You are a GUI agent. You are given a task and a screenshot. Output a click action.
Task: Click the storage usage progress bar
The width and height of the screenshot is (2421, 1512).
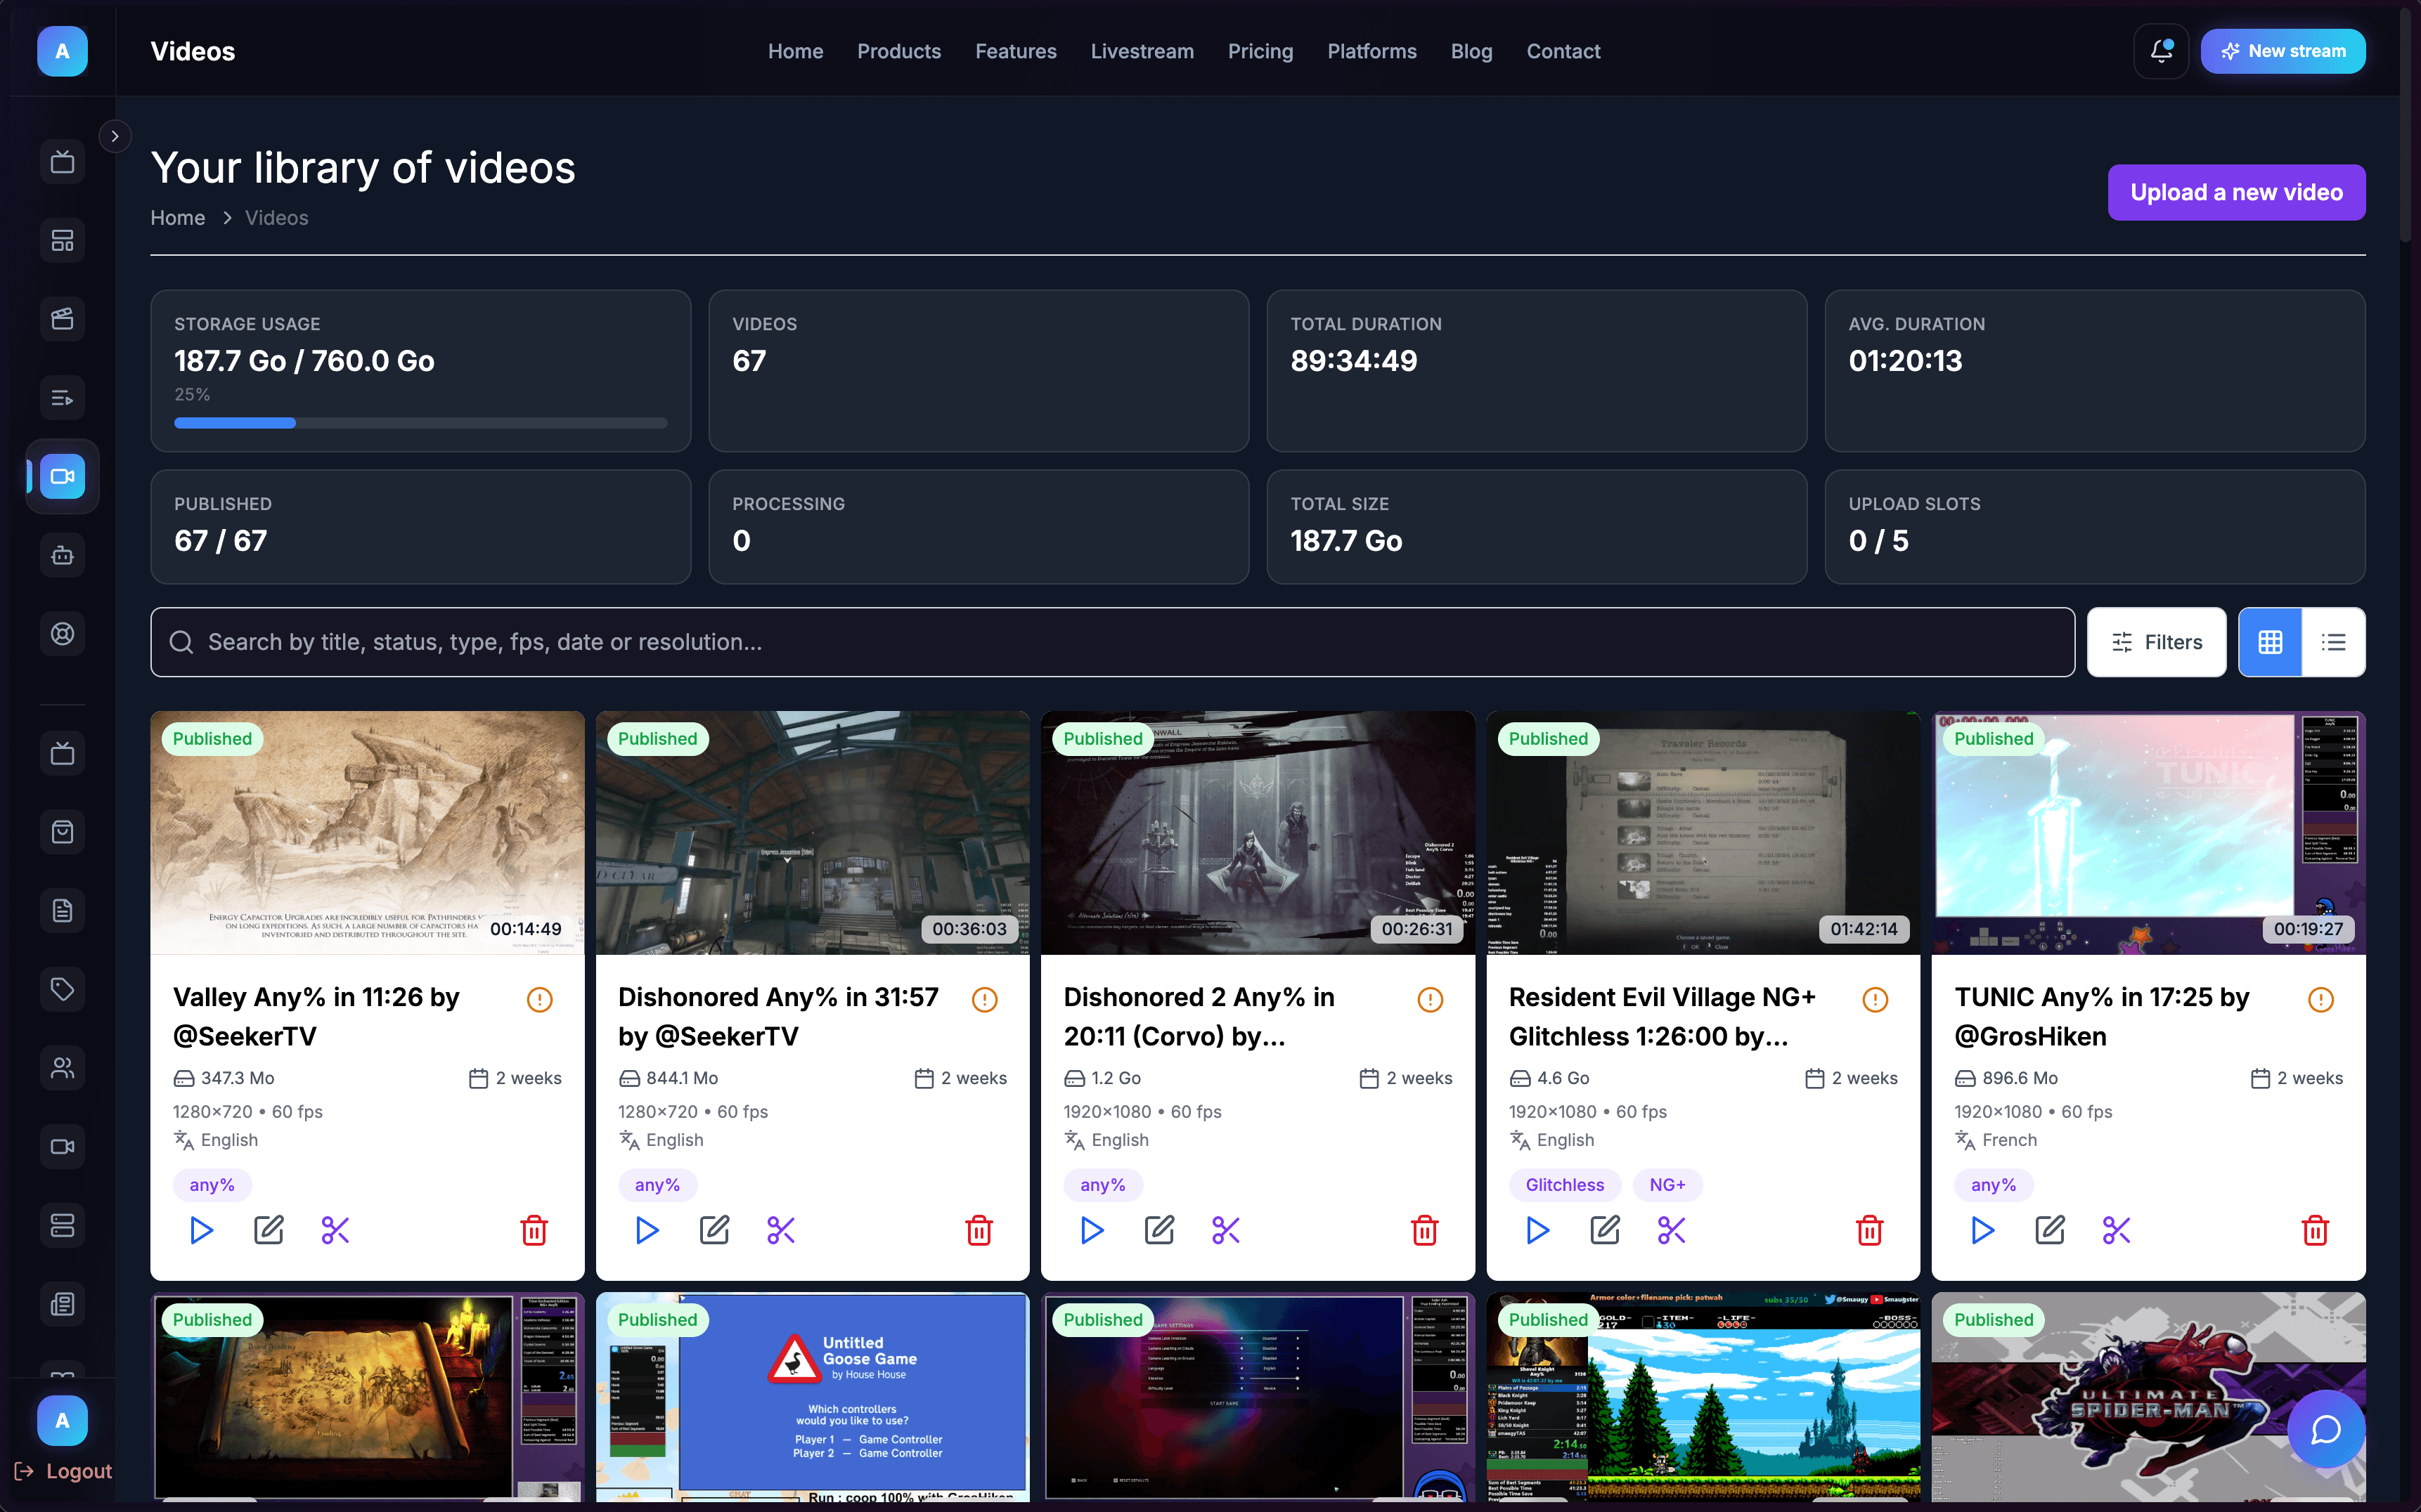click(x=420, y=423)
